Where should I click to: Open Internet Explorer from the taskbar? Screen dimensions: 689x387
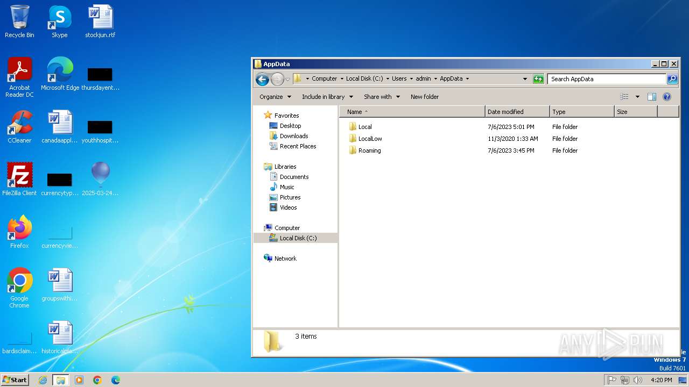click(43, 380)
